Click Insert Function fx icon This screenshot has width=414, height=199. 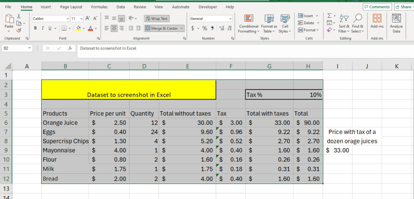point(70,48)
